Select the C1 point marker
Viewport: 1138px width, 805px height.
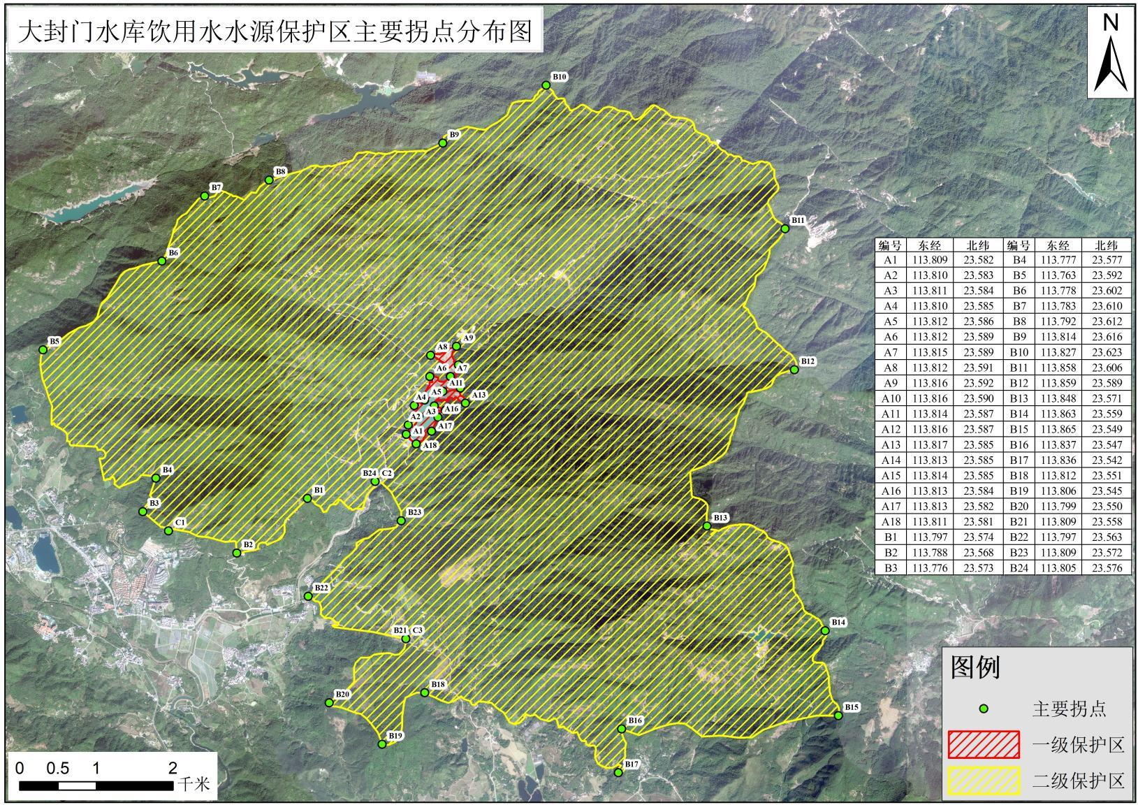click(168, 531)
